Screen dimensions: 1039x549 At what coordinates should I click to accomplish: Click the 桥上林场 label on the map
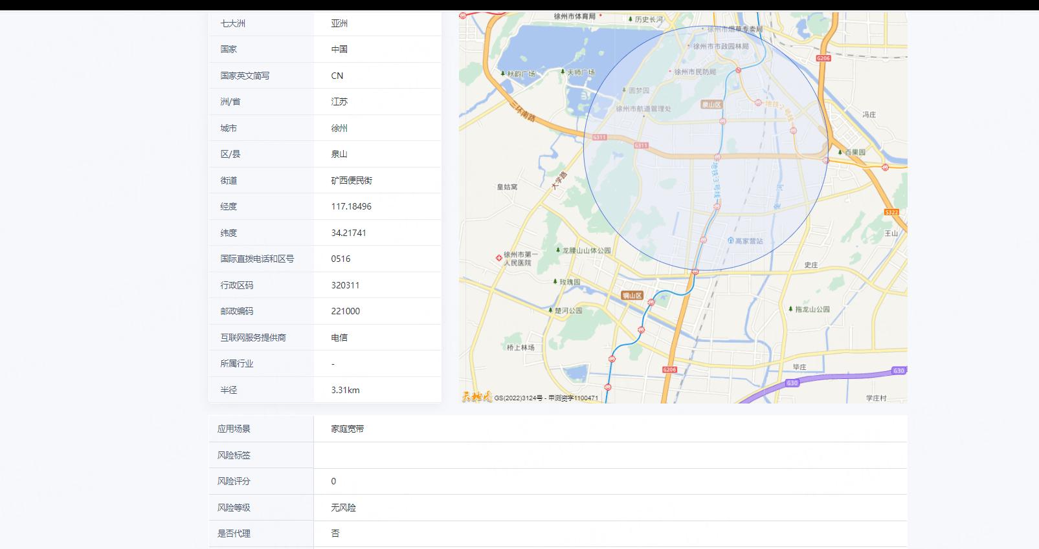(520, 347)
